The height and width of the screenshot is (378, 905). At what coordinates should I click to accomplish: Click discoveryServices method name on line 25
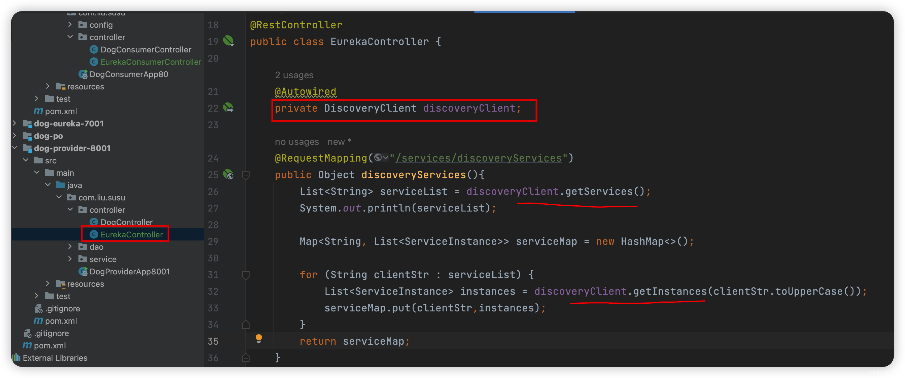pyautogui.click(x=414, y=175)
